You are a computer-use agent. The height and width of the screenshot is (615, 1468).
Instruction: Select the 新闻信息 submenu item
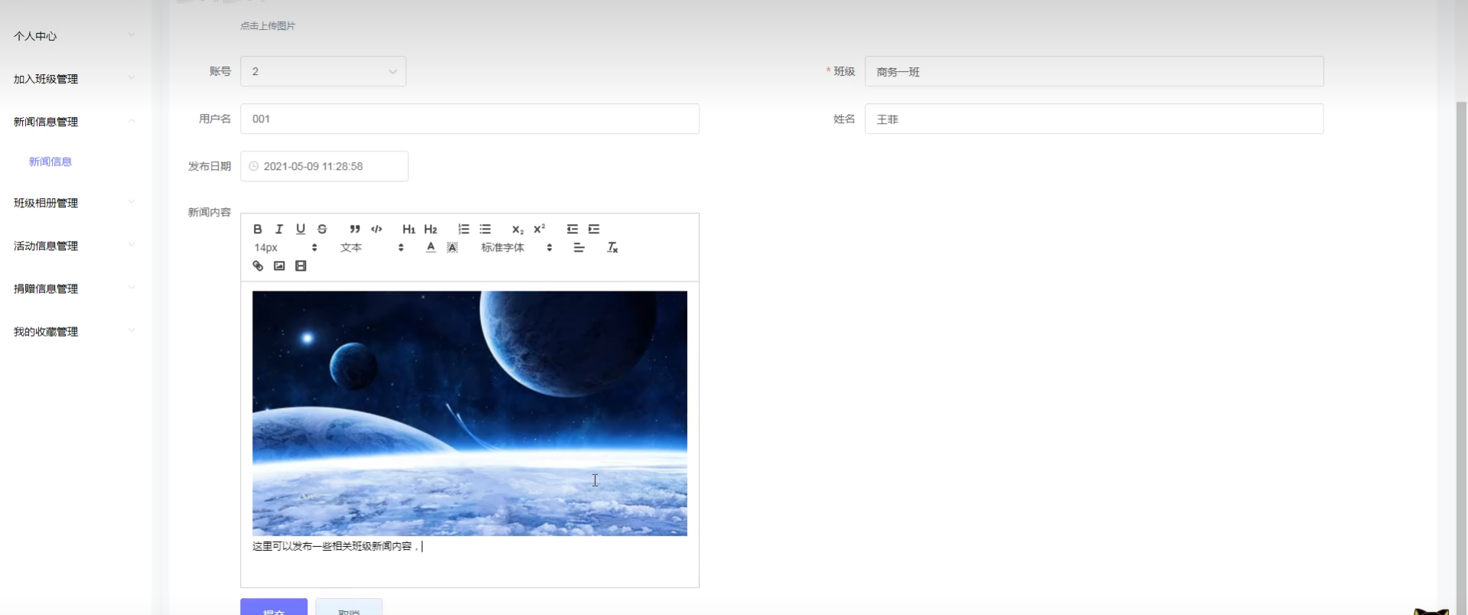click(x=50, y=161)
